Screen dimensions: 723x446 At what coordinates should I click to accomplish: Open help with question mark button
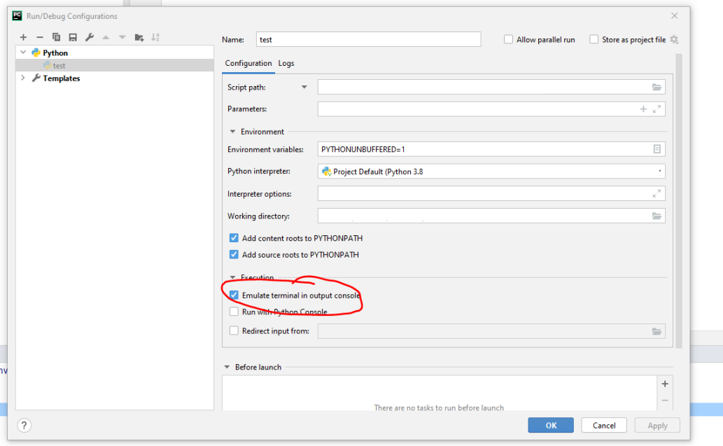pyautogui.click(x=24, y=425)
